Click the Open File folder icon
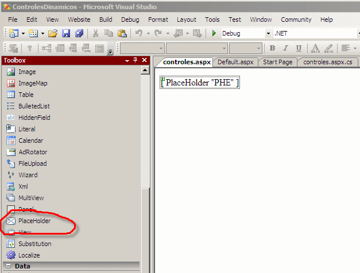 click(x=52, y=33)
